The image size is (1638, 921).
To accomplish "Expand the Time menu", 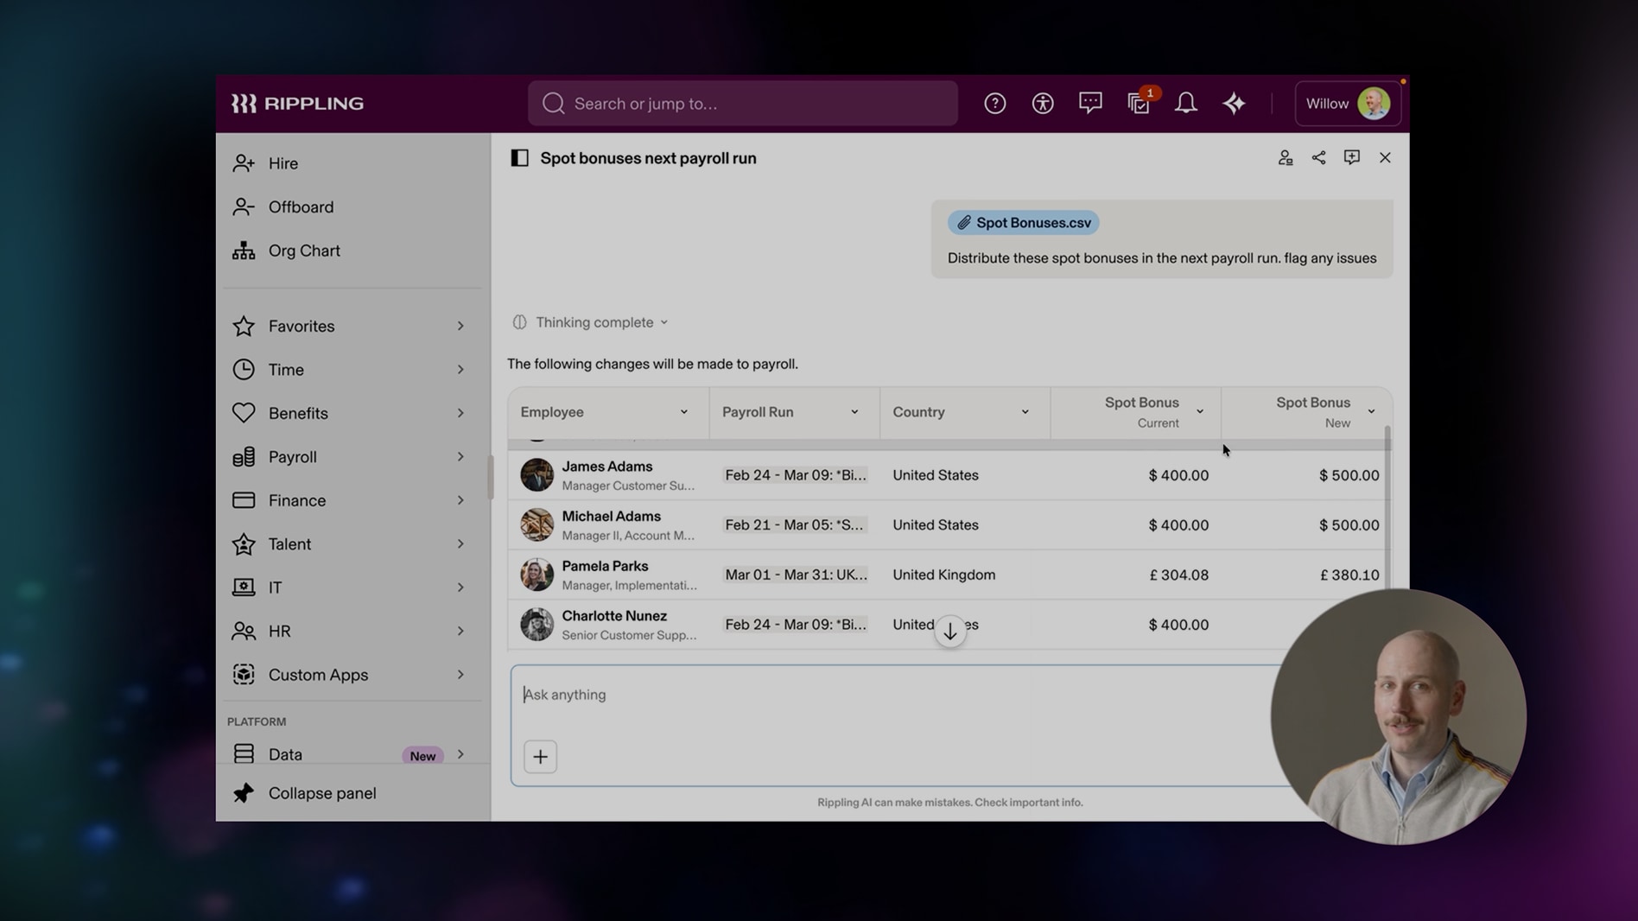I will (352, 370).
